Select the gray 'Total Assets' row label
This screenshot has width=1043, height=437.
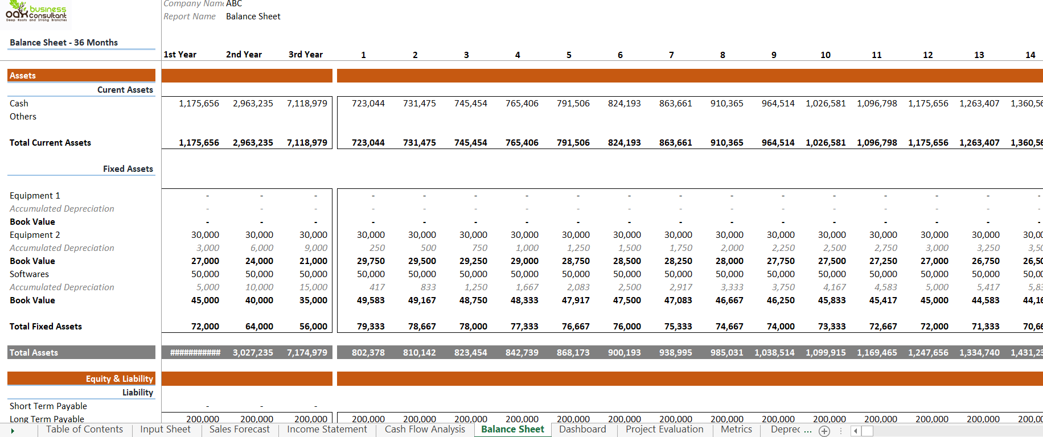tap(81, 353)
